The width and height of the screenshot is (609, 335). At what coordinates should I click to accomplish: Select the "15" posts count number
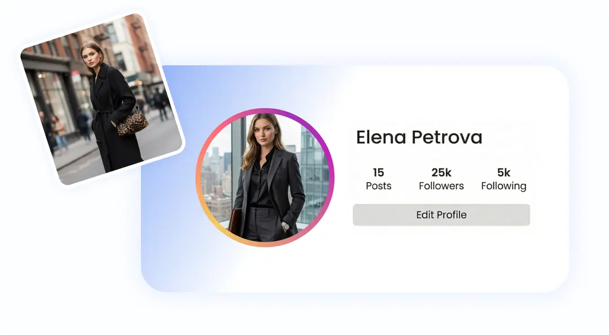tap(378, 172)
